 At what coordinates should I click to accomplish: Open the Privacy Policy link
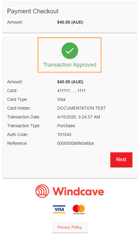point(70,227)
